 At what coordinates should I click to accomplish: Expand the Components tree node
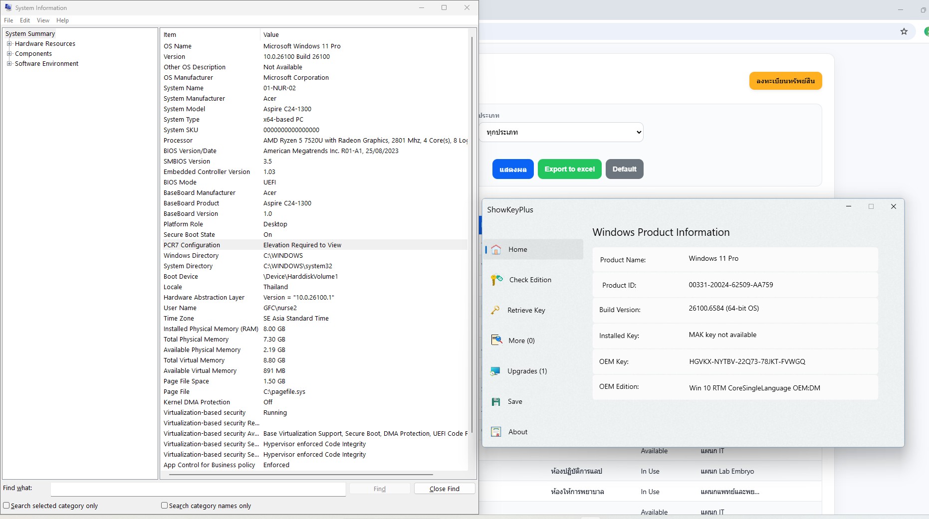[9, 54]
